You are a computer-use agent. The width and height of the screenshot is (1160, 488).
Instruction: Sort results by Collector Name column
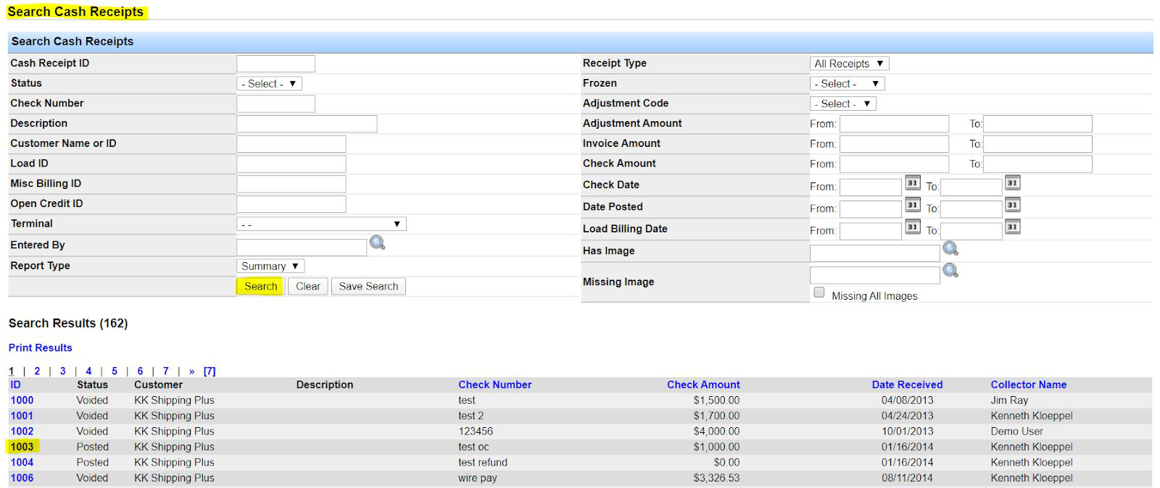(1029, 384)
